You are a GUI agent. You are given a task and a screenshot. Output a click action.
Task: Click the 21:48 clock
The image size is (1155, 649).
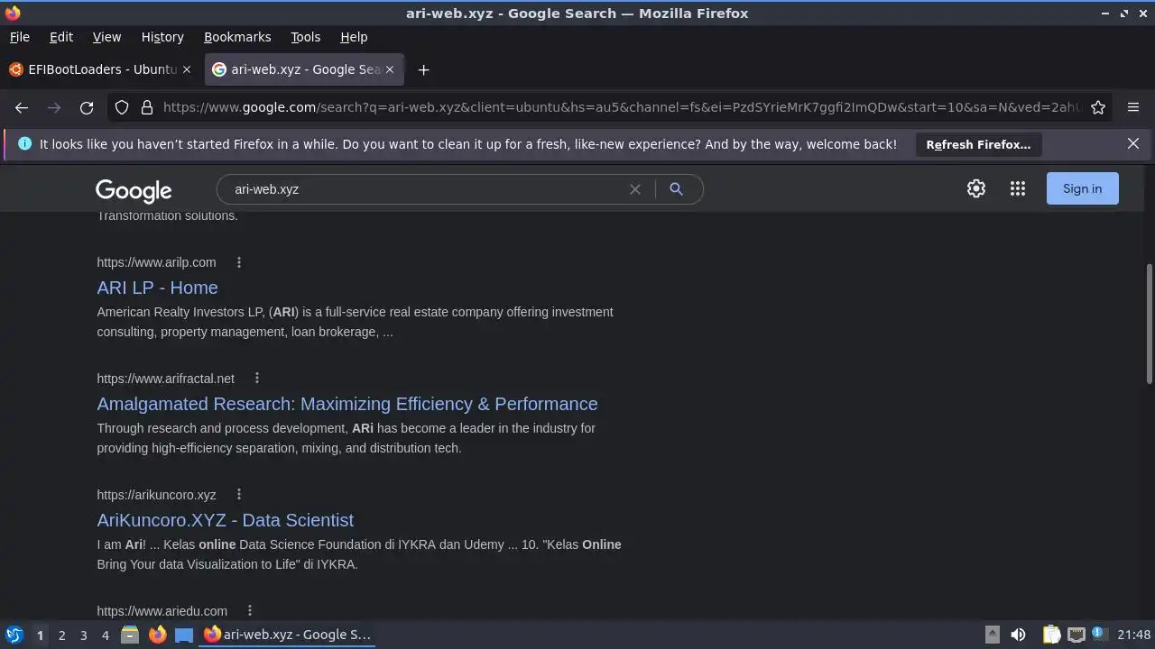[1134, 635]
